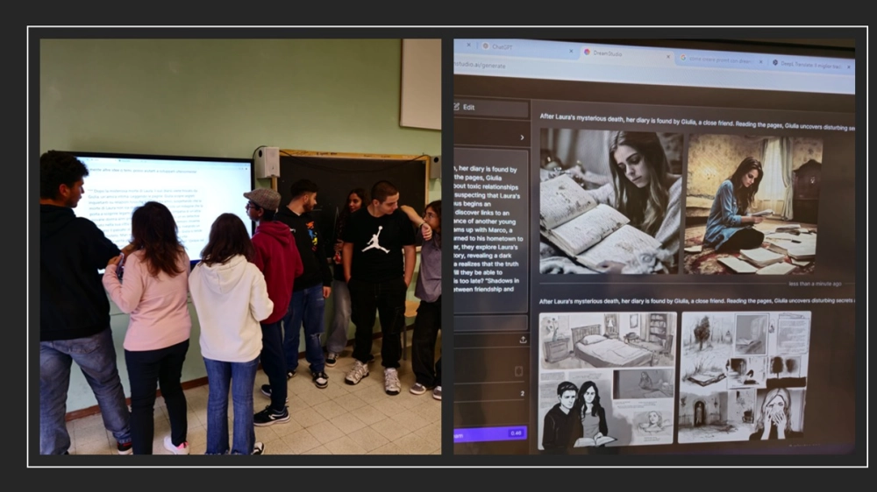Close the DeepL Translate tab

(849, 66)
